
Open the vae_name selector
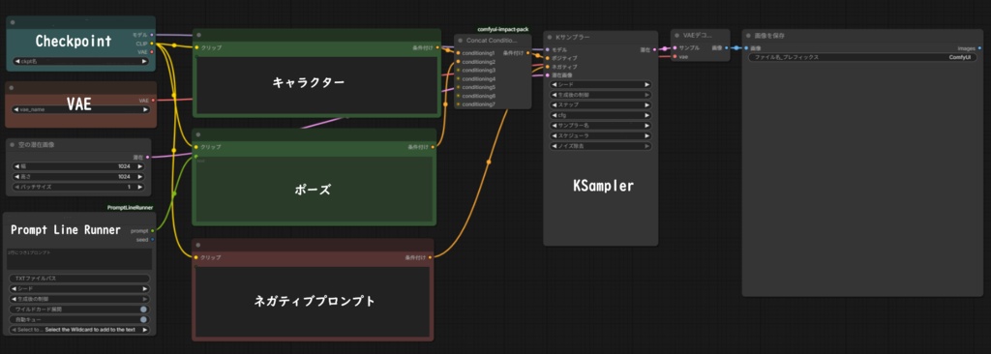pos(81,109)
